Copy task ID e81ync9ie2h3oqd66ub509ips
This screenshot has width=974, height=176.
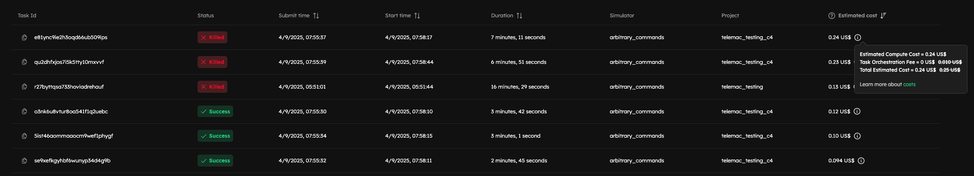click(24, 38)
